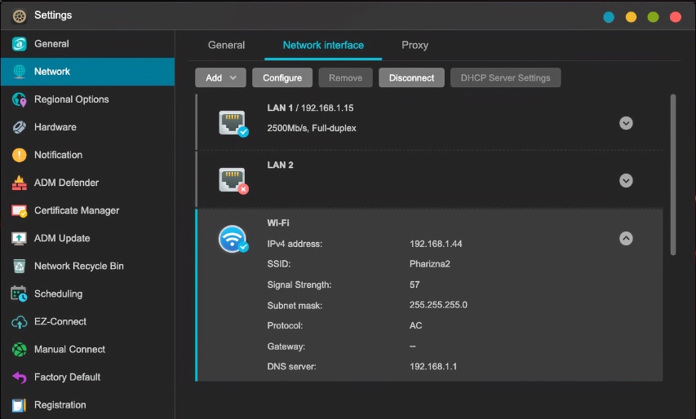Switch to the Proxy tab
The height and width of the screenshot is (419, 696).
click(414, 45)
